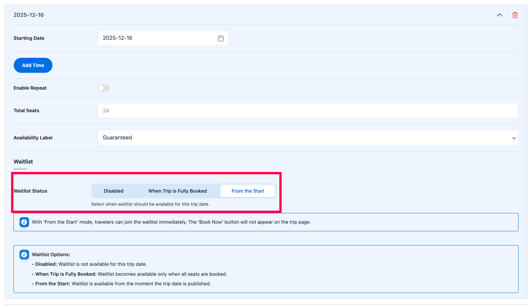Click the Enable Repeat label

[30, 88]
